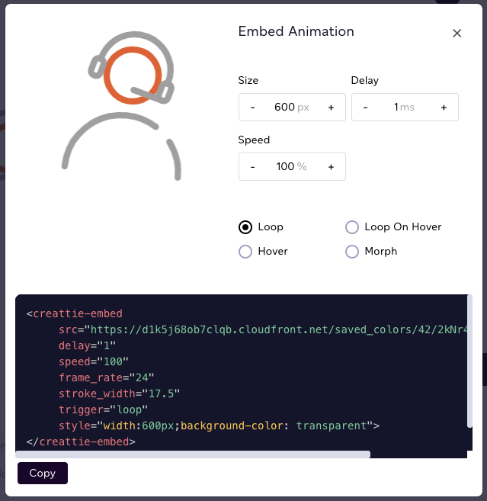Increase the Size value with plus
This screenshot has height=501, width=487.
(x=332, y=108)
